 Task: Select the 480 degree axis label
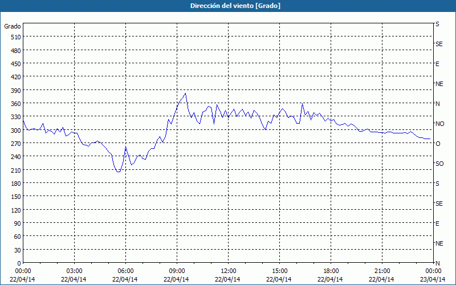tap(16, 51)
